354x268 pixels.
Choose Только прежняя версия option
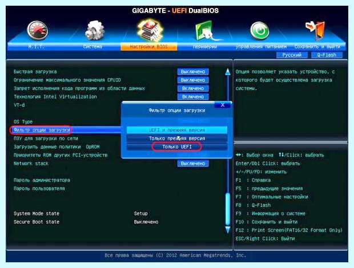[x=177, y=139]
